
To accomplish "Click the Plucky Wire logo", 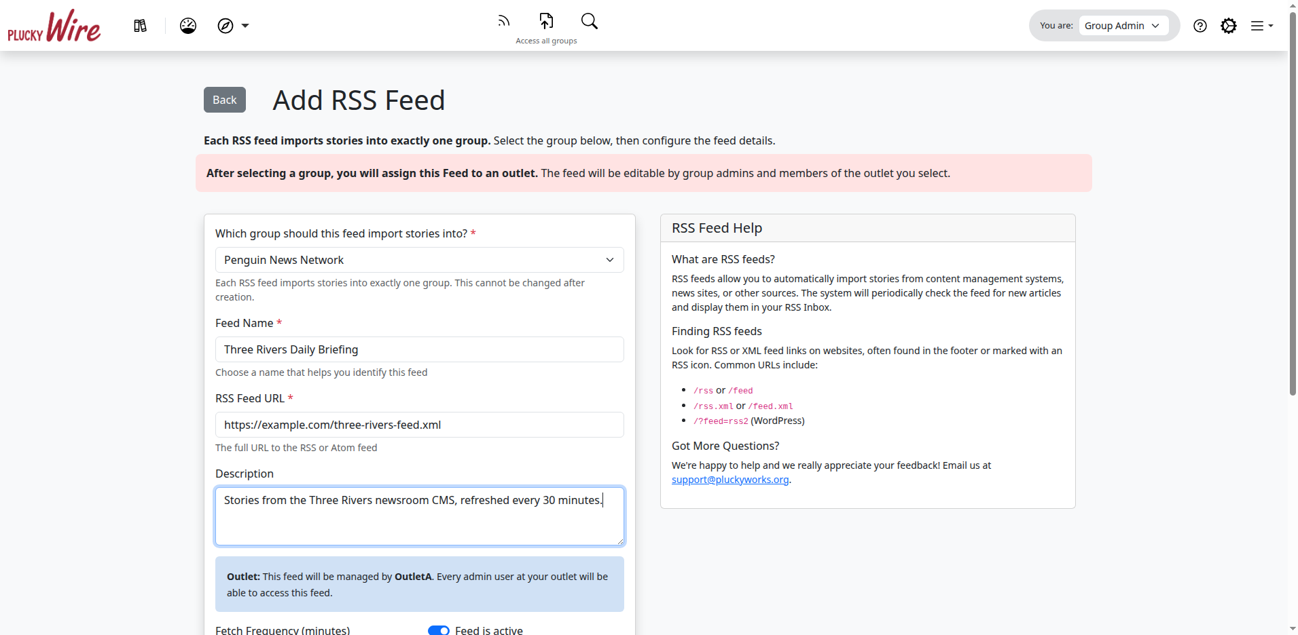I will 54,26.
